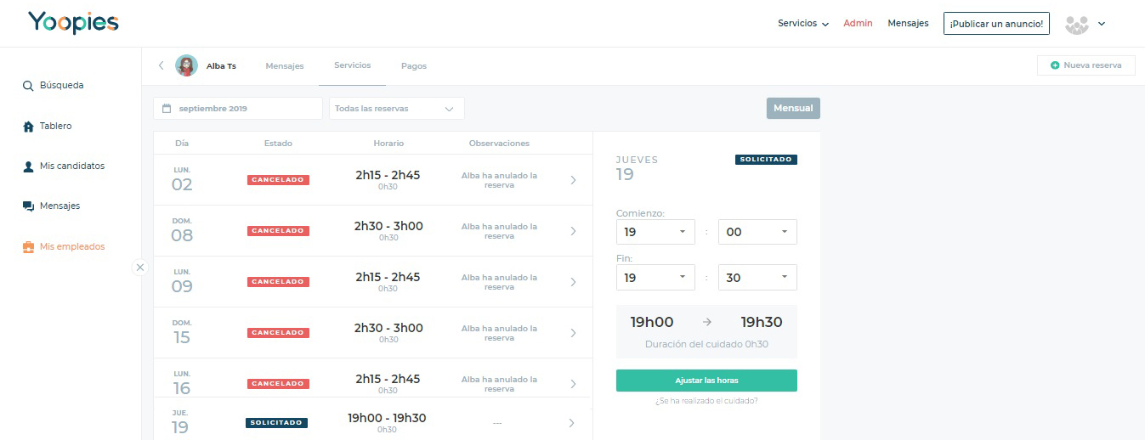The width and height of the screenshot is (1145, 440).
Task: Click the Observaciones column header
Action: pos(499,144)
